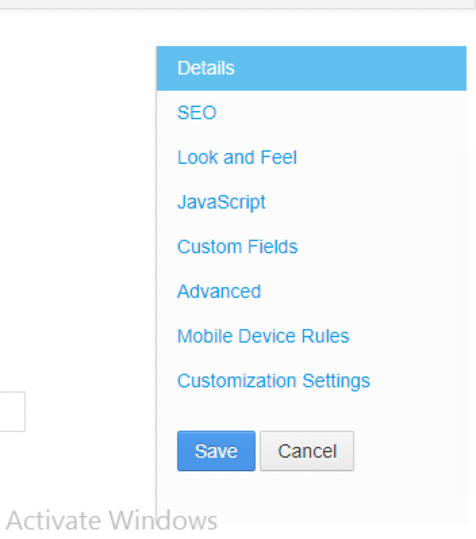
Task: Go to Custom Fields
Action: (x=237, y=246)
